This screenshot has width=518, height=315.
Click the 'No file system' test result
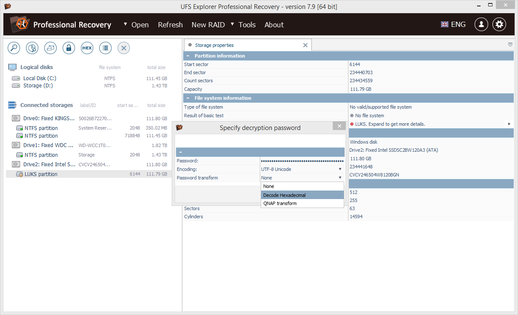click(x=369, y=116)
